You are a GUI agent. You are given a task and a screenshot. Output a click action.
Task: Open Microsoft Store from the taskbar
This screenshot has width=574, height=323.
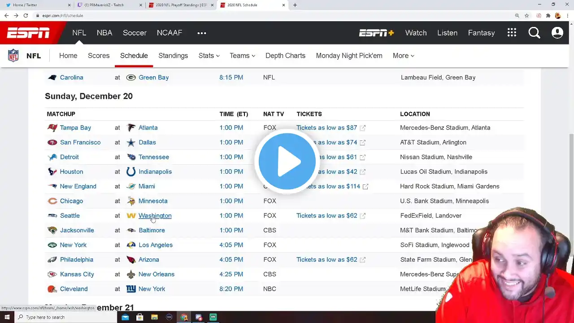[x=140, y=317]
